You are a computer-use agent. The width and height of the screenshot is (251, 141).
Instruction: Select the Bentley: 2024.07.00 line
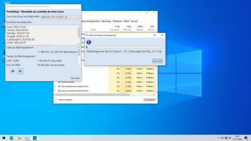(18, 33)
